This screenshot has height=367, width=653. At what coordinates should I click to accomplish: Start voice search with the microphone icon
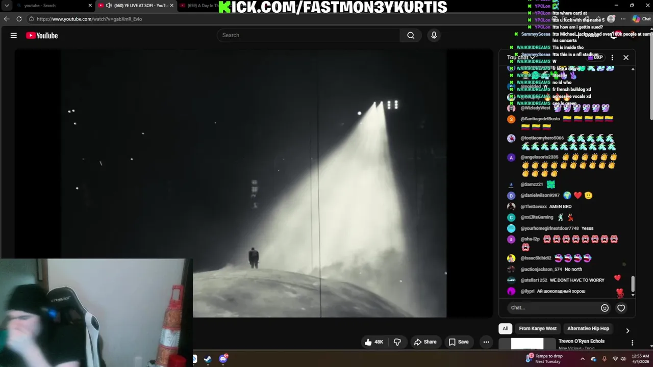coord(434,35)
